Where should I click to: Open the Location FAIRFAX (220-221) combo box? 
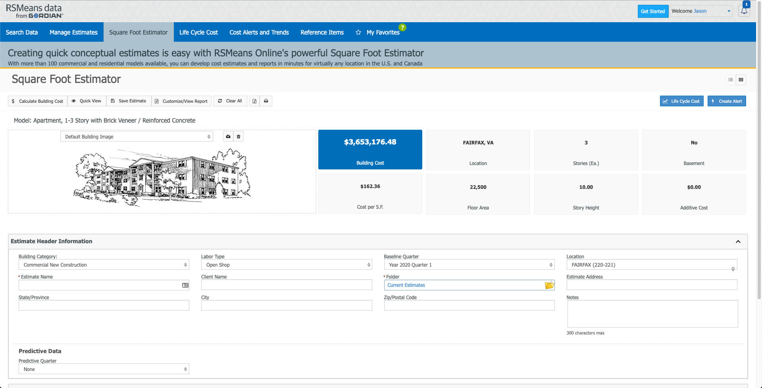(652, 265)
